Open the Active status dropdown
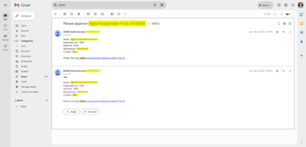 point(265,5)
